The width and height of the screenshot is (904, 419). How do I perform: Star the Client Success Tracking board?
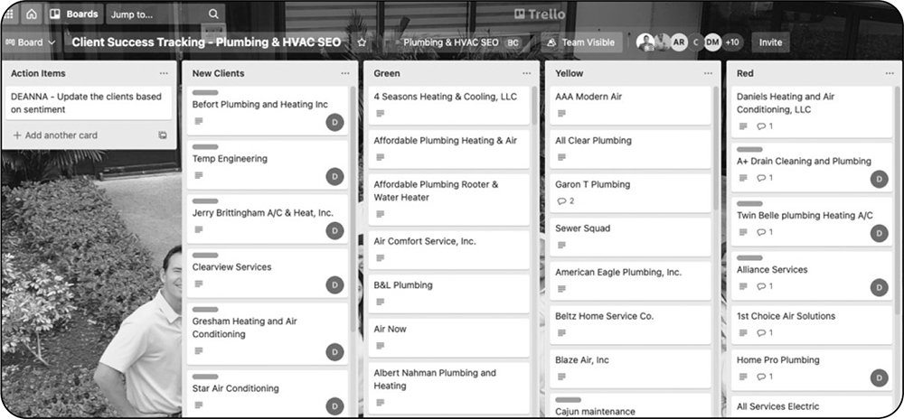point(362,42)
